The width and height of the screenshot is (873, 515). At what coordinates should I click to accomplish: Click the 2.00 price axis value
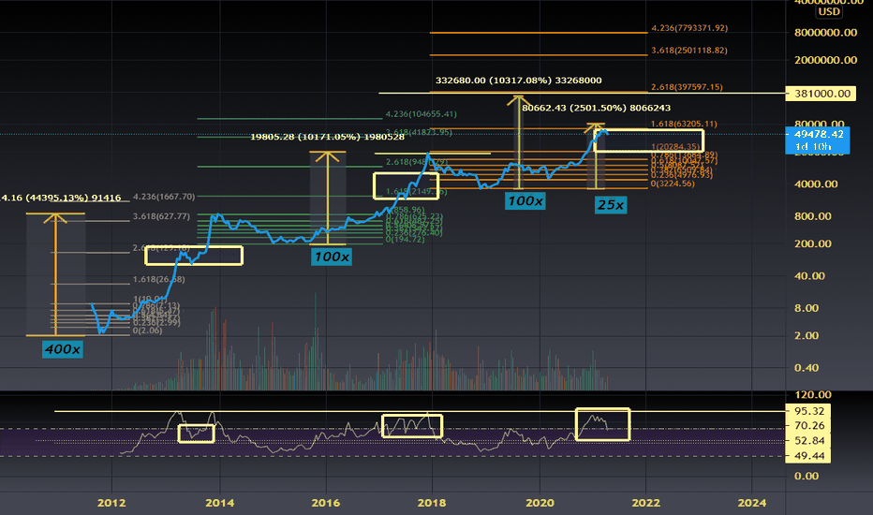point(806,335)
